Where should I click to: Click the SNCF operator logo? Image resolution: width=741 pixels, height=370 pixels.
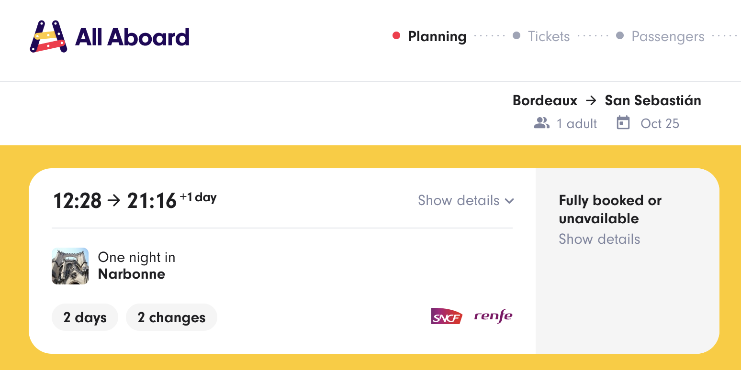pos(446,316)
